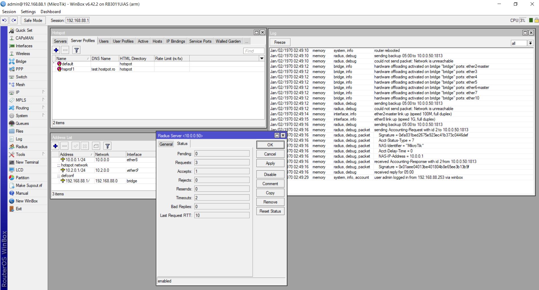
Task: Open Manual in sidebar
Action: click(x=22, y=193)
